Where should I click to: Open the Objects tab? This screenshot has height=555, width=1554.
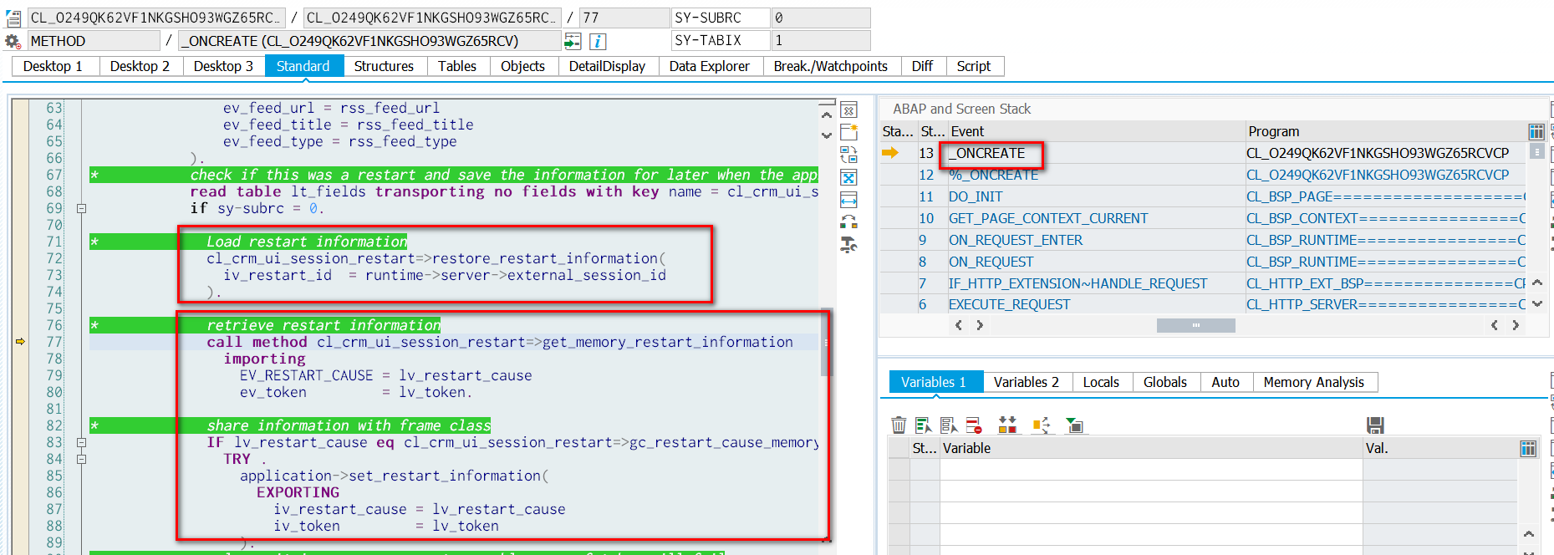[522, 66]
